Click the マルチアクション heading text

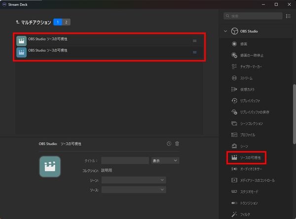(x=36, y=23)
